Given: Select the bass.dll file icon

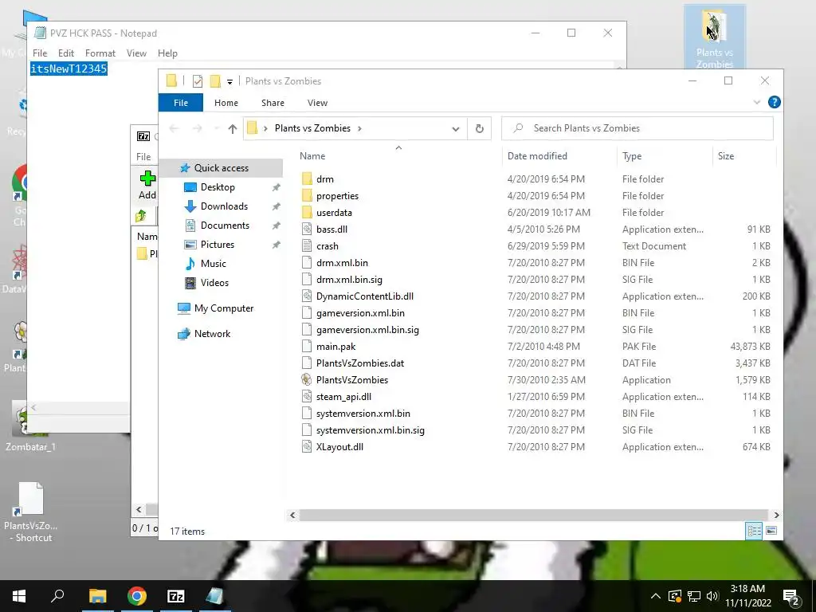Looking at the screenshot, I should pos(307,229).
